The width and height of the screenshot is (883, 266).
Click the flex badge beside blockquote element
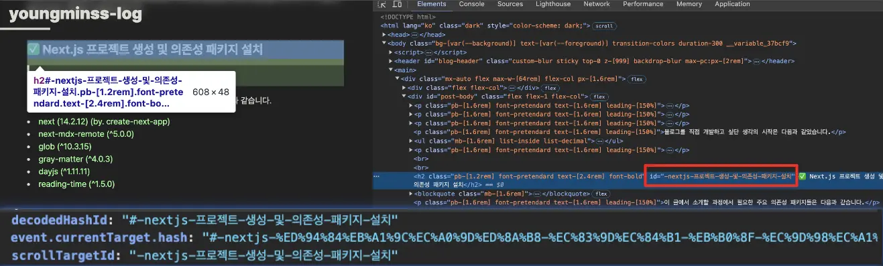click(x=601, y=194)
